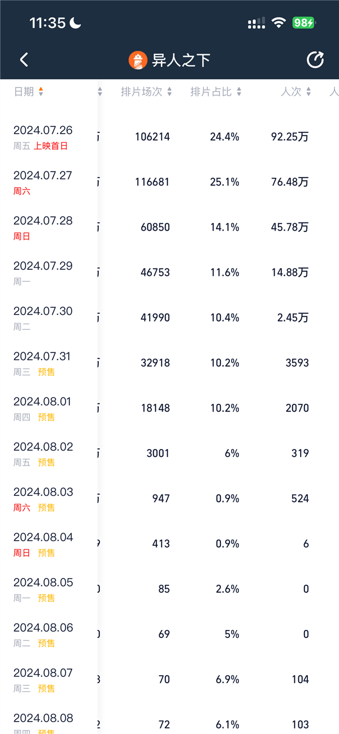The image size is (339, 734).
Task: Tap the 异人之下 movie title
Action: click(181, 60)
